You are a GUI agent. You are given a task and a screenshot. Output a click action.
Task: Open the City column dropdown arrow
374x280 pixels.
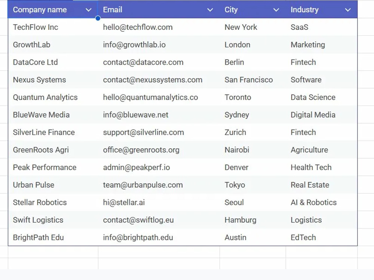click(276, 10)
